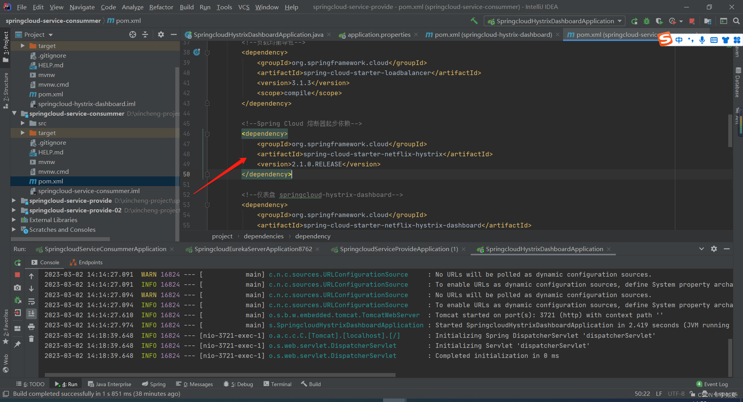Clear all console output with trash icon
Viewport: 743px width, 402px height.
(31, 339)
